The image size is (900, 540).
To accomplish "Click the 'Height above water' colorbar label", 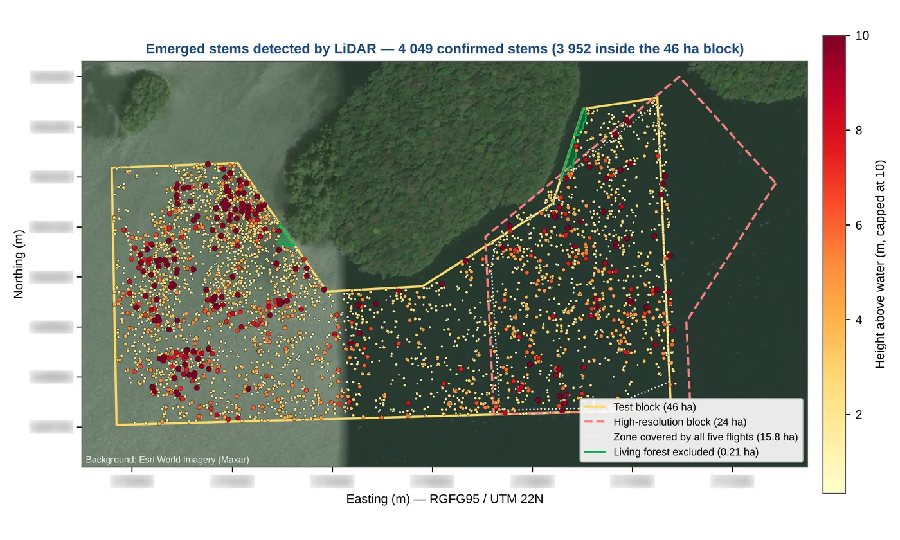I will (x=880, y=264).
